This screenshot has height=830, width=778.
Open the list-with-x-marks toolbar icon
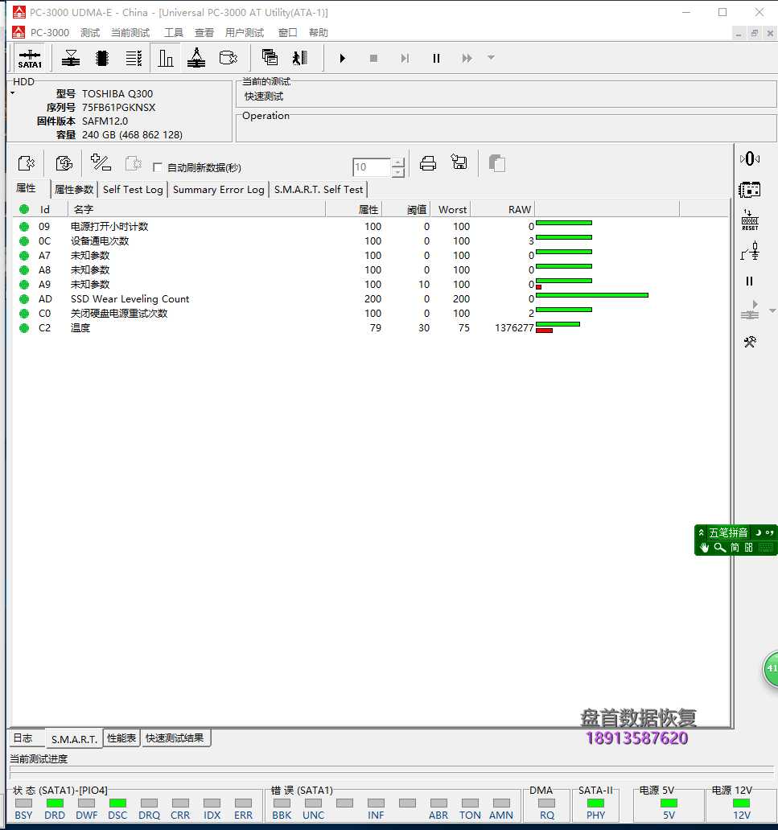(134, 58)
